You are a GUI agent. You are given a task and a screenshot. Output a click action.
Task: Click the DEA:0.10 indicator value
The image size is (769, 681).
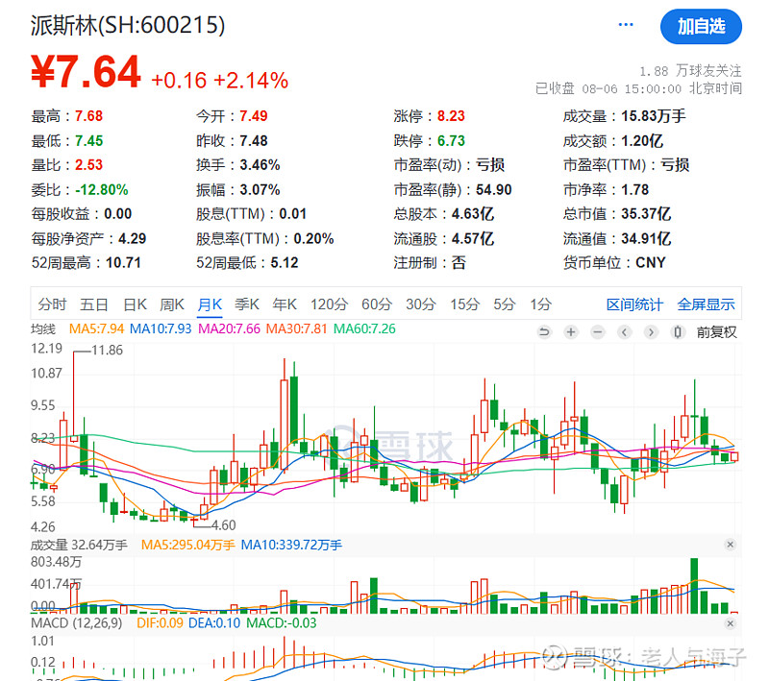214,623
